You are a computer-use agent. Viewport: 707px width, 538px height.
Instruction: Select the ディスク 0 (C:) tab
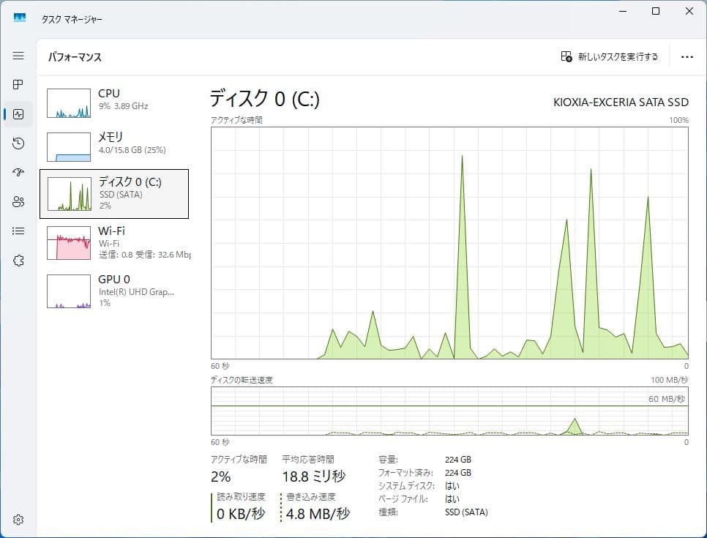113,193
